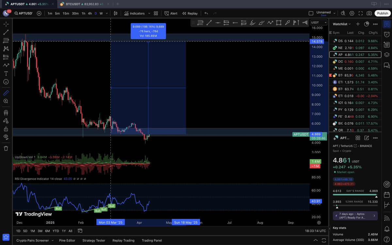Toggle hide all drawings eye icon
This screenshot has width=392, height=245.
6,137
